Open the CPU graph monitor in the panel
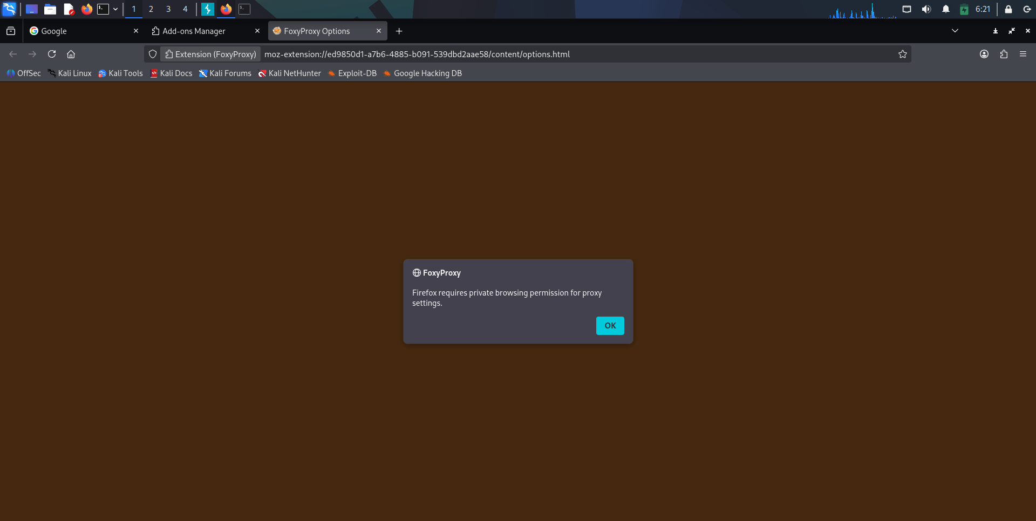The image size is (1036, 521). click(x=862, y=10)
